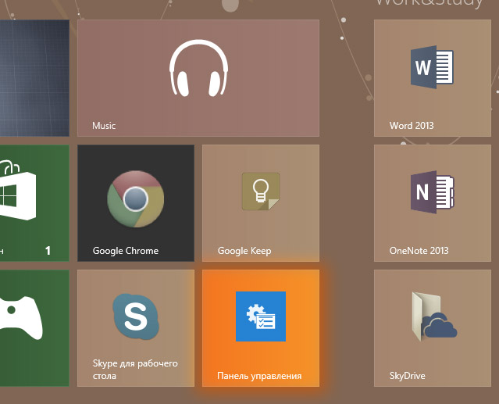Click the Work&Study group title
Image resolution: width=499 pixels, height=404 pixels.
[429, 3]
